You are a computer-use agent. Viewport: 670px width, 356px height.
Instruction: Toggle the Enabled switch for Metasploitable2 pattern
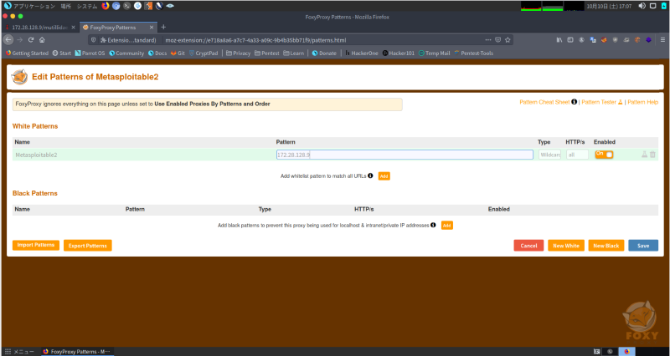[604, 155]
